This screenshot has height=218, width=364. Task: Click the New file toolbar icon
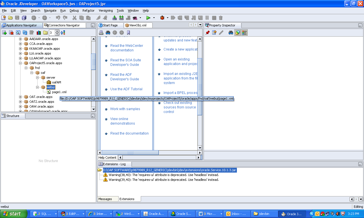pos(3,18)
